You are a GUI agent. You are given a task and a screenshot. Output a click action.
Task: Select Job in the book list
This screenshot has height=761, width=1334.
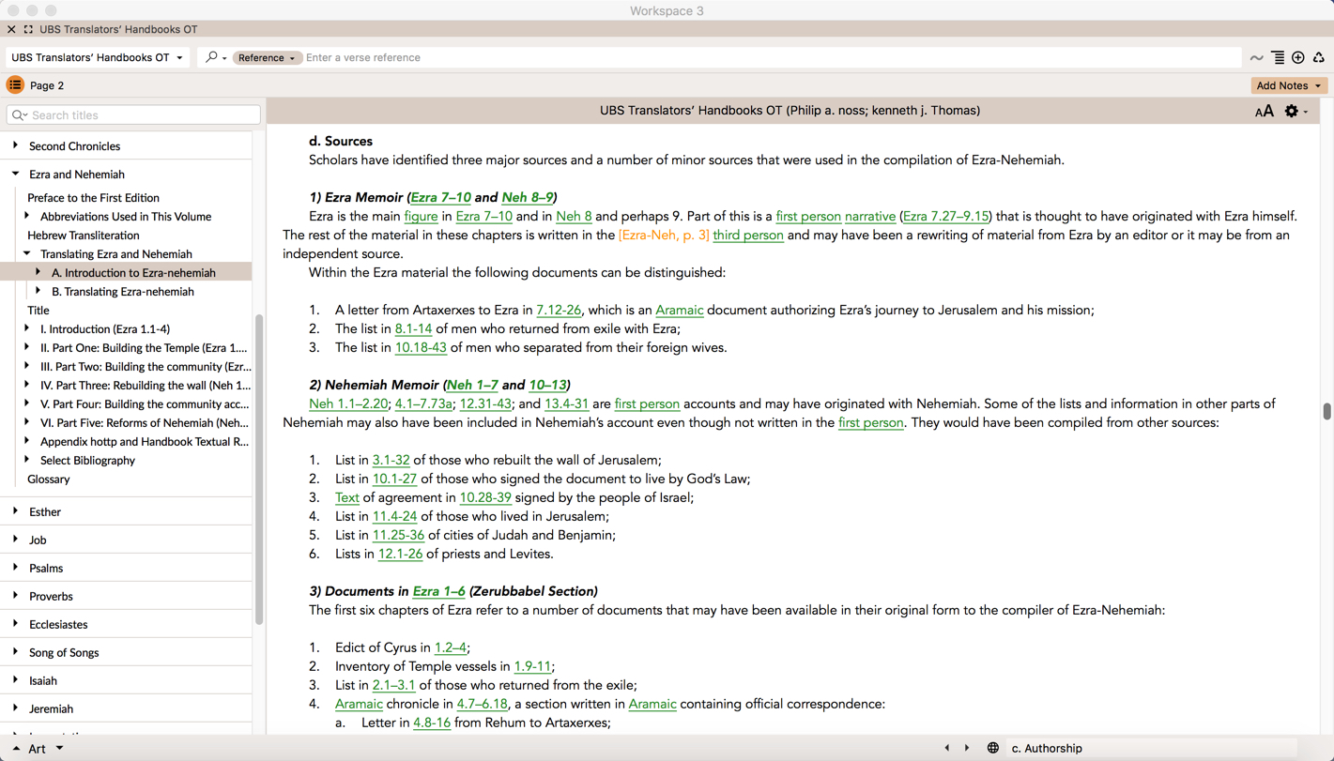(x=38, y=540)
